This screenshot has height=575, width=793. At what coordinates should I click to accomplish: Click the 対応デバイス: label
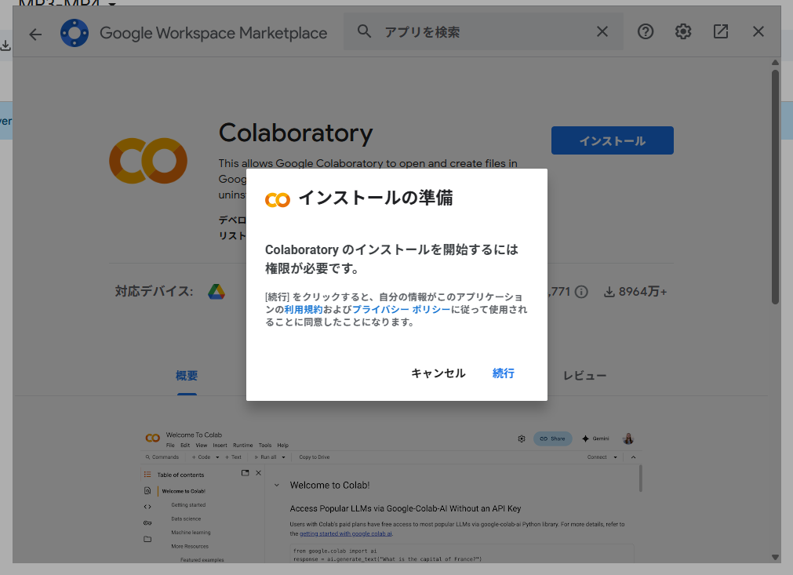[x=154, y=292]
